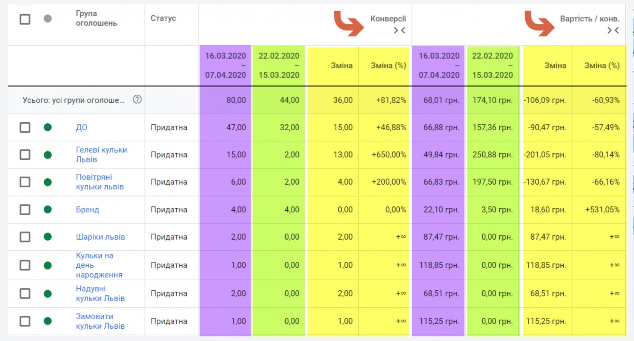This screenshot has width=634, height=341.
Task: Click green status dot of ДО group
Action: 48,127
